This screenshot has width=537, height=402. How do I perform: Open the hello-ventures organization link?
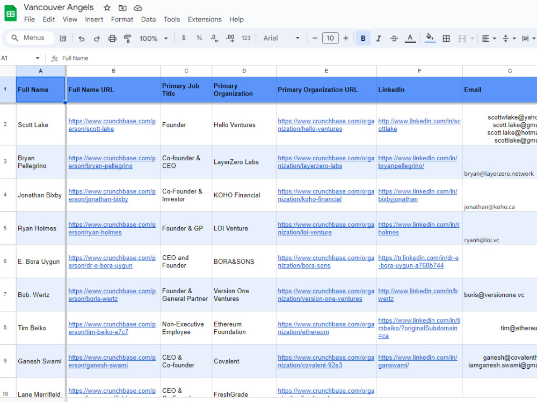coord(326,125)
